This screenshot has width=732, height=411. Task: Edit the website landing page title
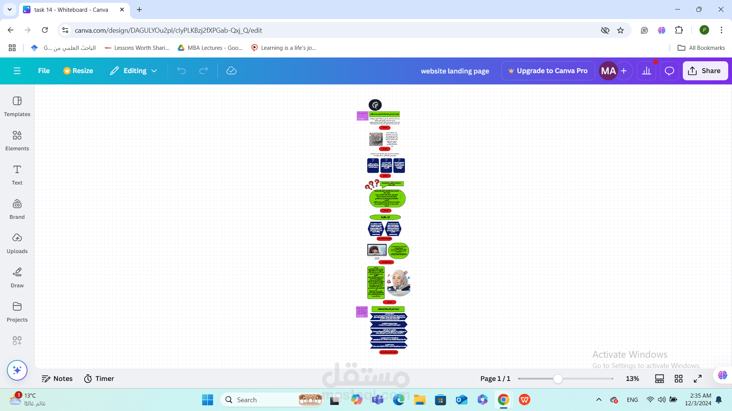(455, 71)
